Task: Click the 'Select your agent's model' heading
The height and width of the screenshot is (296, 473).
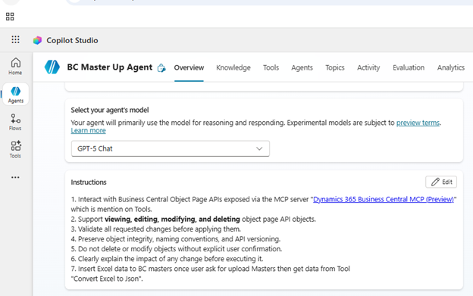Action: click(110, 110)
